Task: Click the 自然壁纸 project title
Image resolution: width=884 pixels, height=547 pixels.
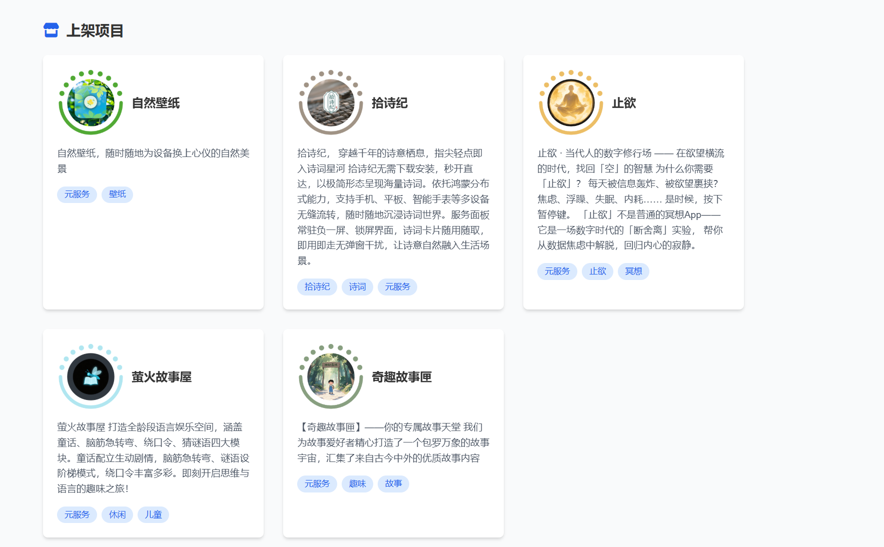Action: click(156, 103)
